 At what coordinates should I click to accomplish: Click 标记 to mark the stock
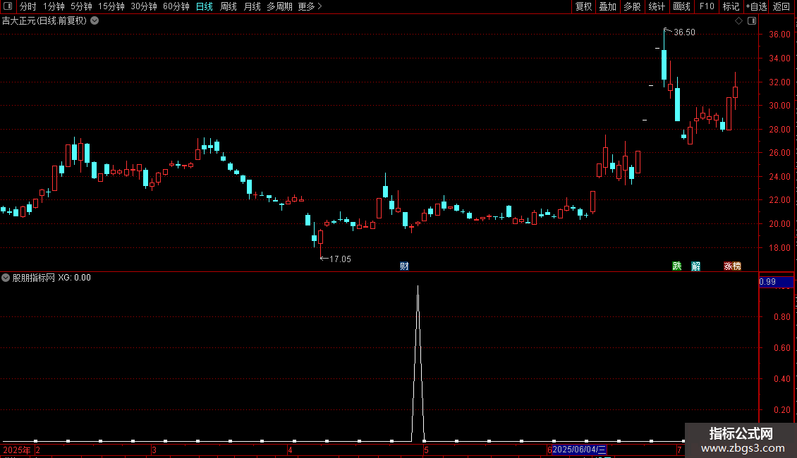click(x=731, y=6)
